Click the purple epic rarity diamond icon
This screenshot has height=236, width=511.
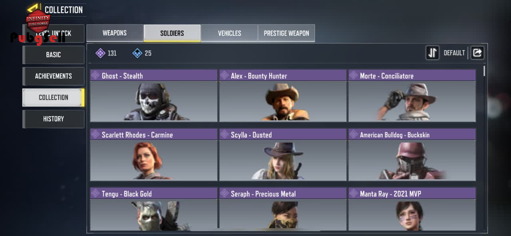[101, 53]
